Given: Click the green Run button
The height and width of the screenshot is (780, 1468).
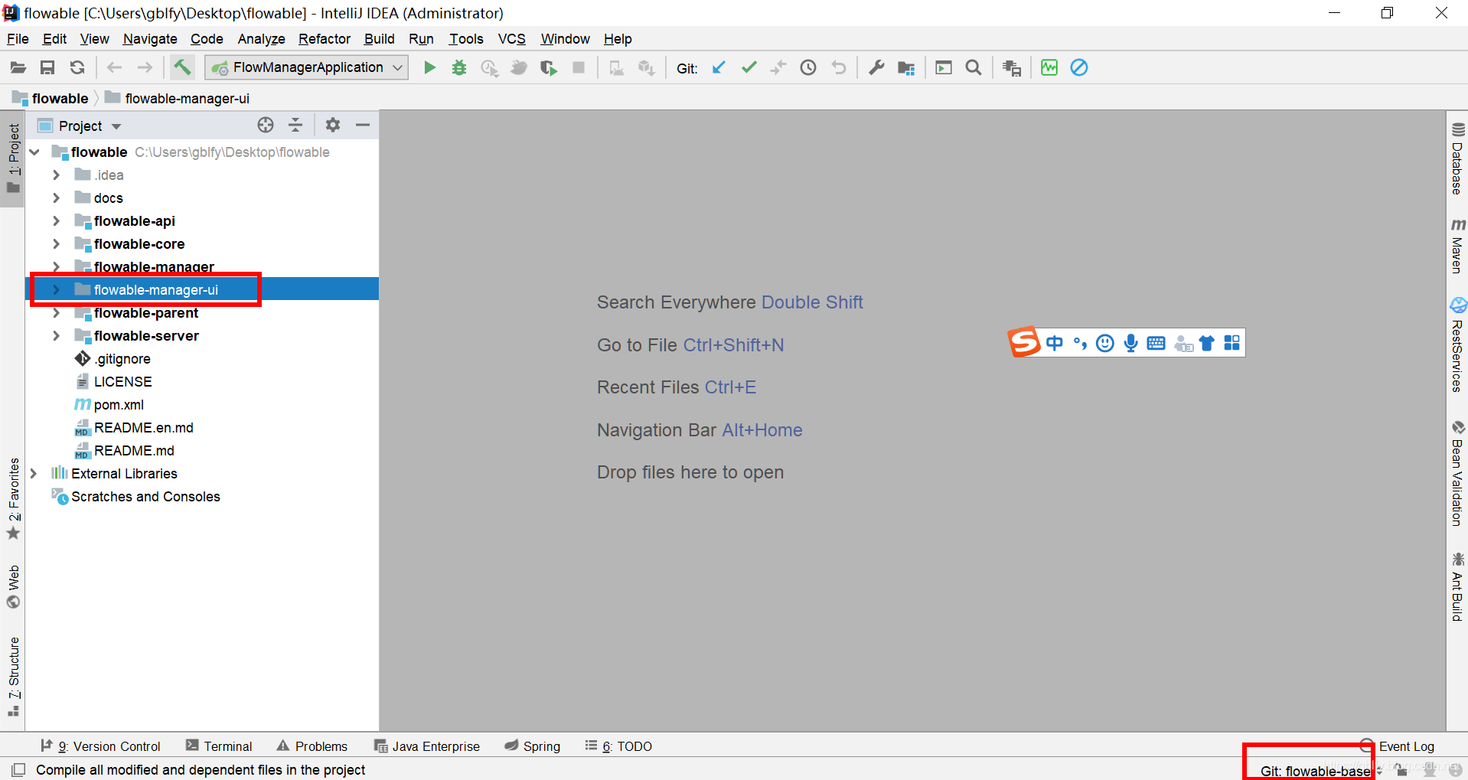Looking at the screenshot, I should click(429, 67).
